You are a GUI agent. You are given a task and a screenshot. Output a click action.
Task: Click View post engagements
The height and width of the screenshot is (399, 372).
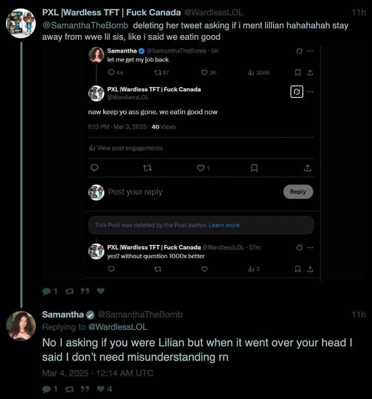tap(129, 148)
